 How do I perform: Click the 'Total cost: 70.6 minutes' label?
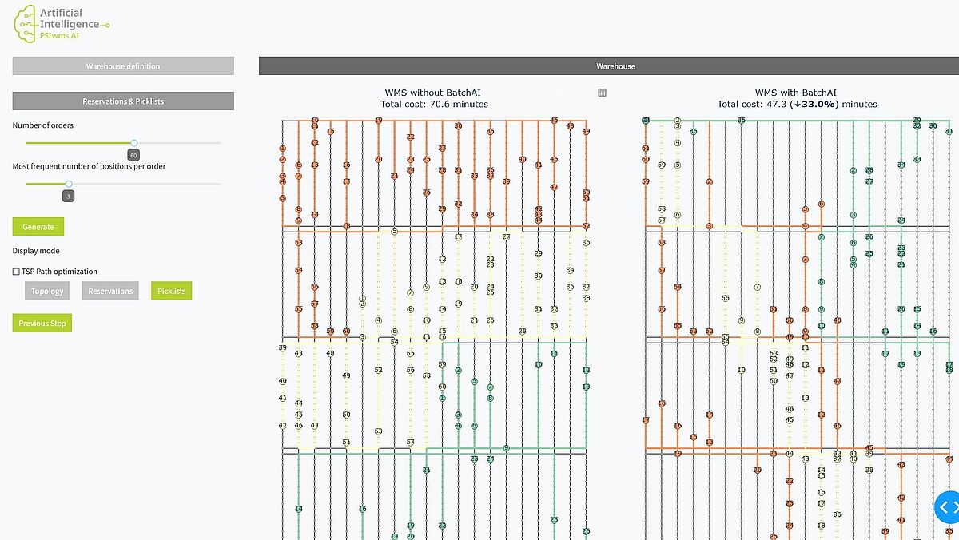[x=434, y=105]
